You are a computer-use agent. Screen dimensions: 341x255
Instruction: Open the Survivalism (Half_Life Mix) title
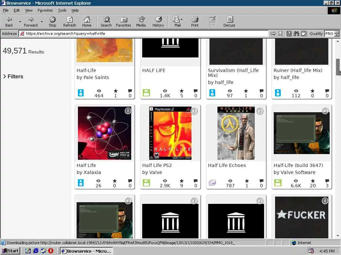click(233, 73)
